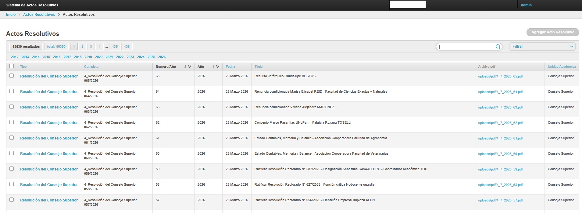Click the total: 96350 button
The image size is (582, 213).
click(56, 47)
